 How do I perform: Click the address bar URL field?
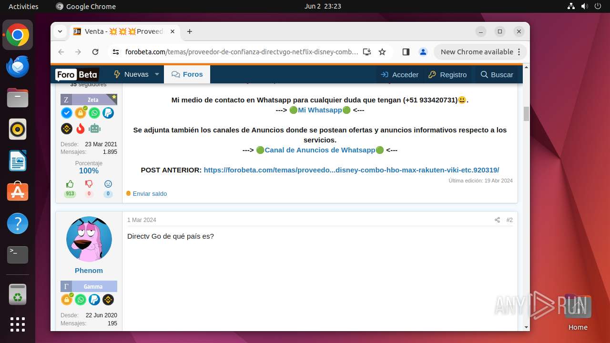[241, 52]
